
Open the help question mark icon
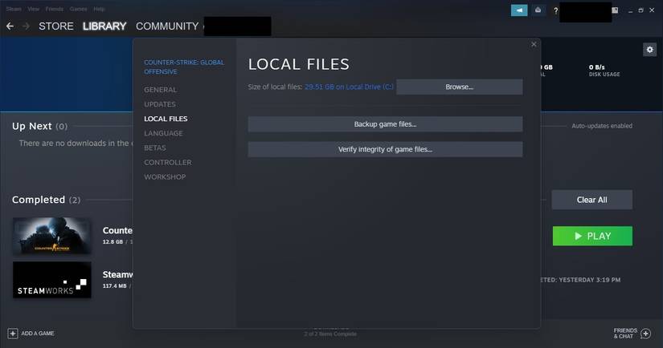pyautogui.click(x=555, y=10)
